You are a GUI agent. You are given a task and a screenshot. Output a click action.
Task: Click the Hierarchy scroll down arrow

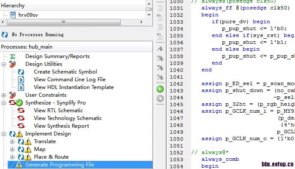(x=149, y=15)
